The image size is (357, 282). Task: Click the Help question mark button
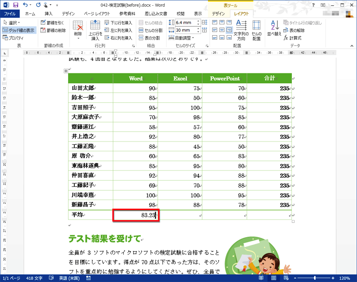pos(313,5)
